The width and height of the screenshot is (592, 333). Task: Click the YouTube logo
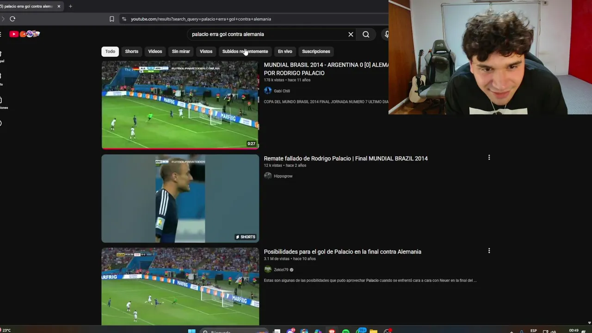point(25,34)
